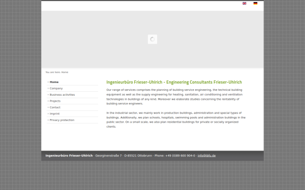Click the footer text 'Ingenieurbüro Frieser-Uhlrich'
Viewport: 305px width, 190px height.
[x=69, y=156]
